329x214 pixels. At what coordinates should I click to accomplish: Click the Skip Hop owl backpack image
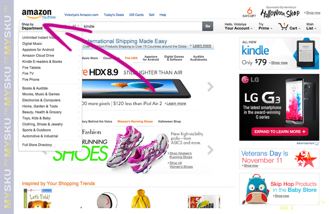point(256,189)
